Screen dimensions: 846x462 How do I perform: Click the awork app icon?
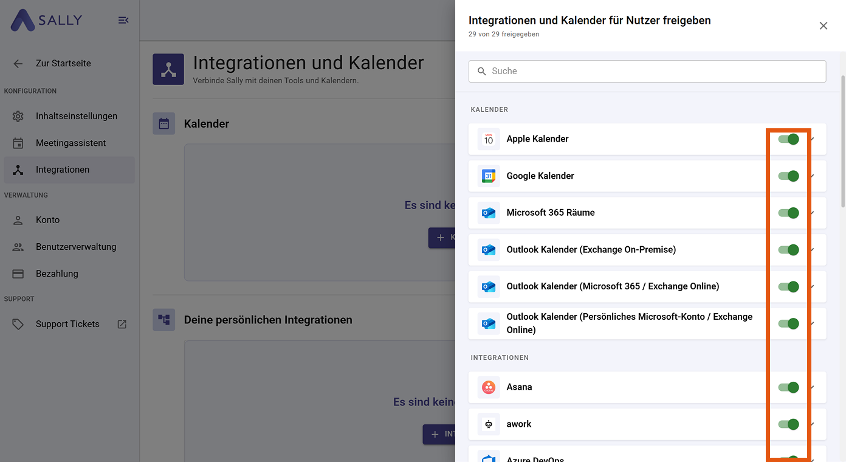pos(489,424)
